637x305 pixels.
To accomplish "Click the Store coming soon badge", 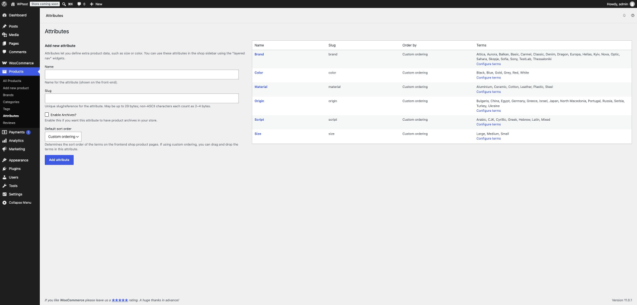I will [45, 4].
